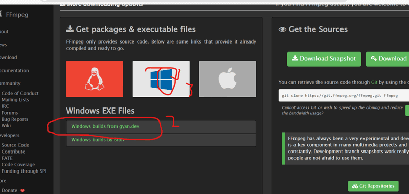The image size is (409, 194).
Task: Open Bug Reports in sidebar
Action: pos(15,119)
